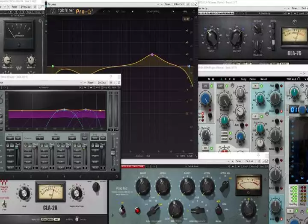Click the Pro-Q 3 default setting preset name
This screenshot has height=224, width=308.
(153, 12)
